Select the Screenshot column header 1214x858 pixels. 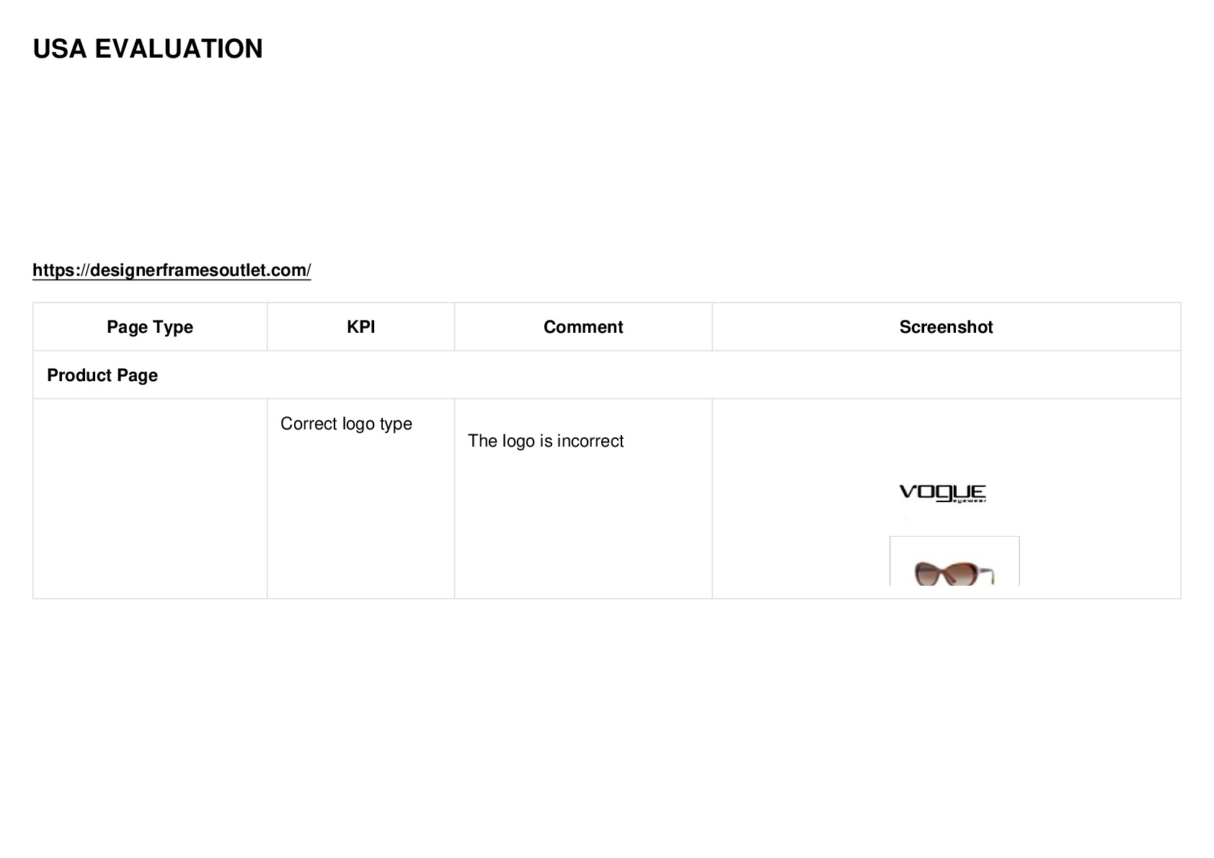tap(946, 327)
